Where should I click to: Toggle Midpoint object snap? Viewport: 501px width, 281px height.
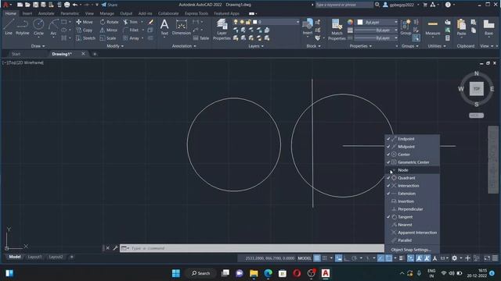(413, 147)
